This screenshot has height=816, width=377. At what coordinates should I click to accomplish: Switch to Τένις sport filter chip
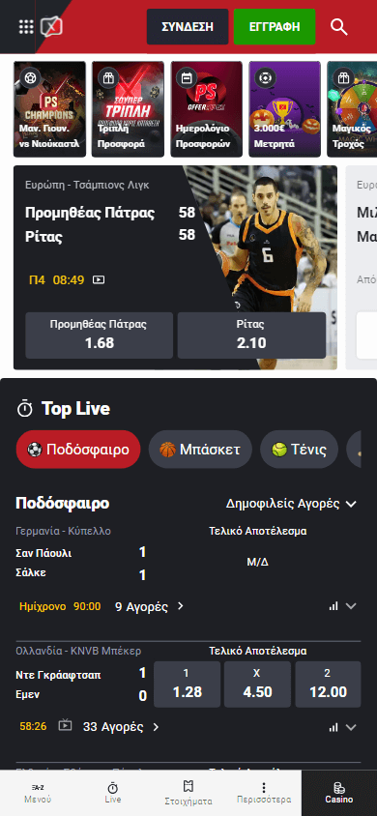(299, 450)
